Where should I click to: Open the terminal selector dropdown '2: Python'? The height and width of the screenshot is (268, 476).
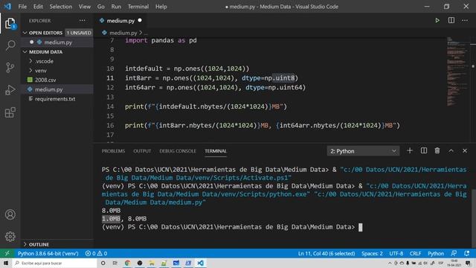(x=363, y=151)
